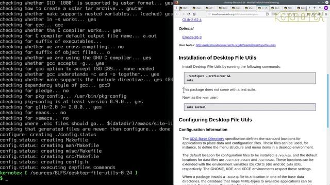Open the GLib-2.62.4 link
Image resolution: width=330 pixels, height=185 pixels.
click(x=192, y=20)
